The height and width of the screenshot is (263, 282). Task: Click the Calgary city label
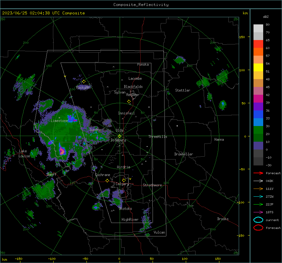tap(122, 184)
